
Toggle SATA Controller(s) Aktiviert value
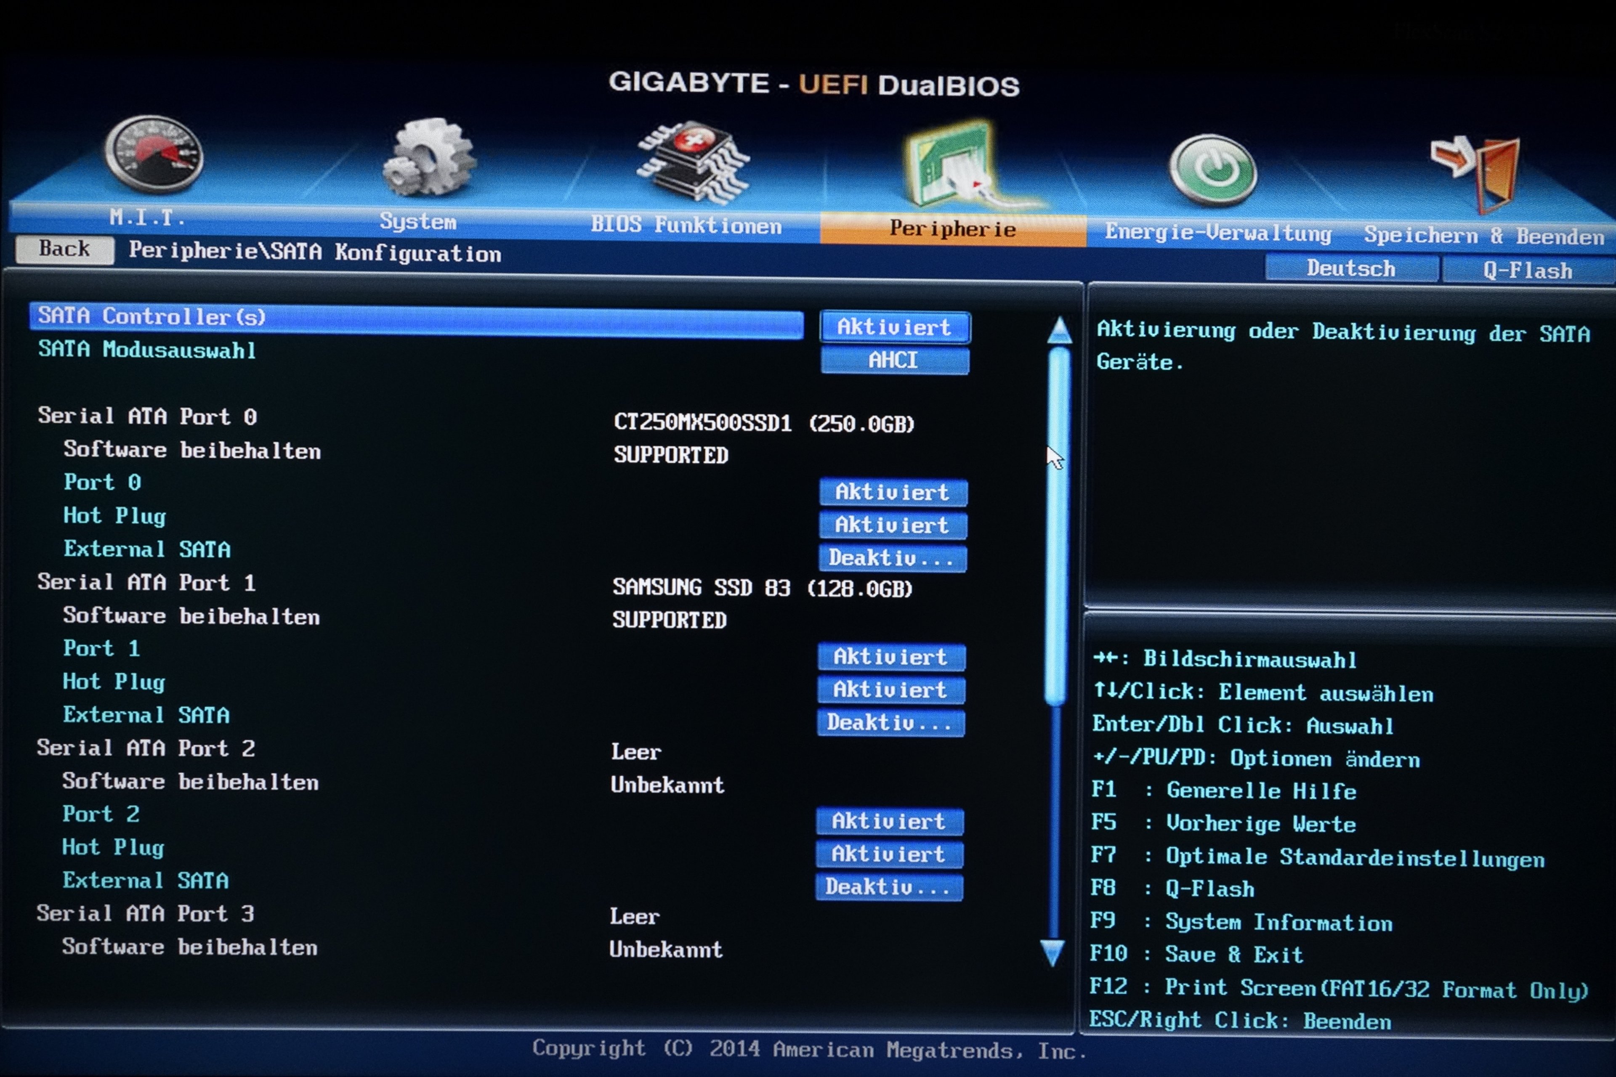pyautogui.click(x=894, y=328)
